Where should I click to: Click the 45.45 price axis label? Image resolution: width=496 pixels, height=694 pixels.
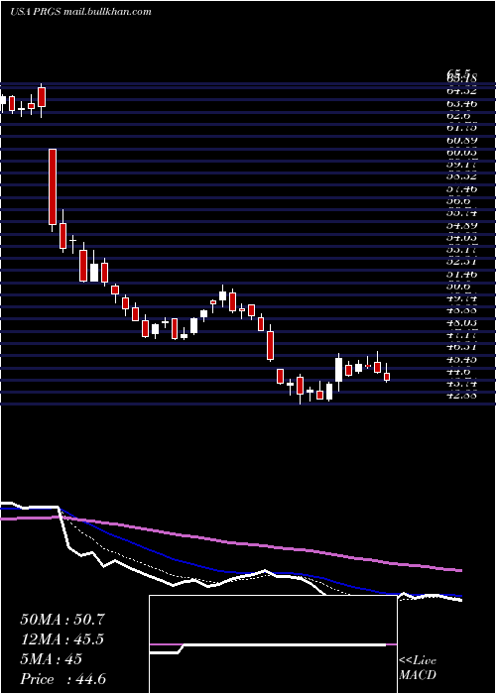pyautogui.click(x=461, y=360)
